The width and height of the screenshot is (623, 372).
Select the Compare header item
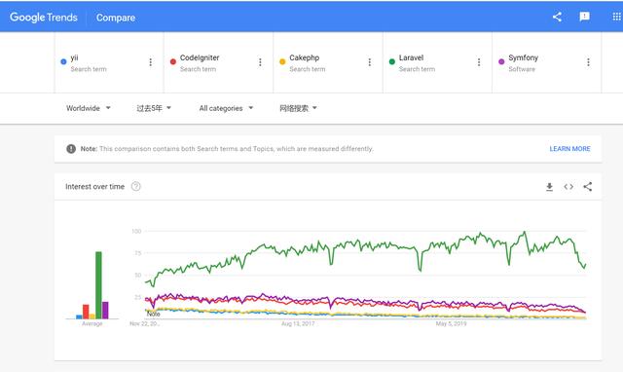point(116,18)
